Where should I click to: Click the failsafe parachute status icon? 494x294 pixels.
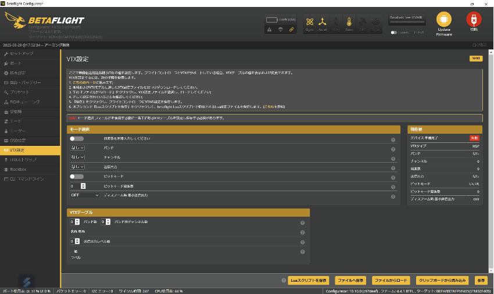(280, 29)
